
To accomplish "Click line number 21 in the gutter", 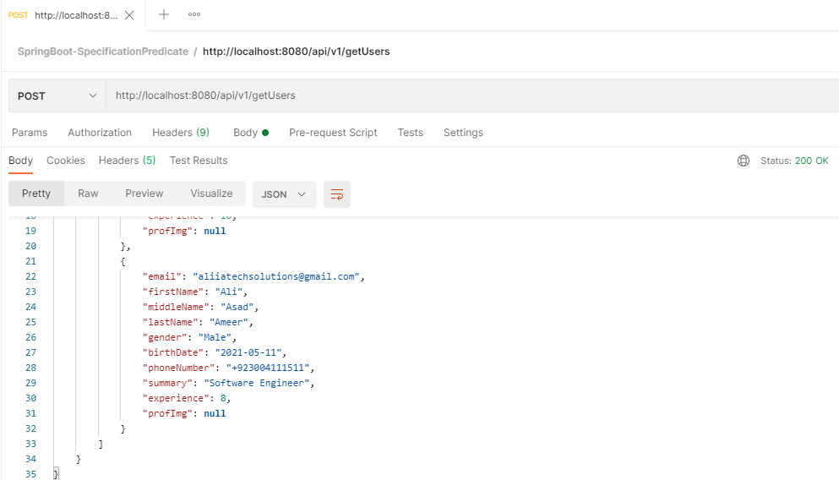I will point(30,261).
